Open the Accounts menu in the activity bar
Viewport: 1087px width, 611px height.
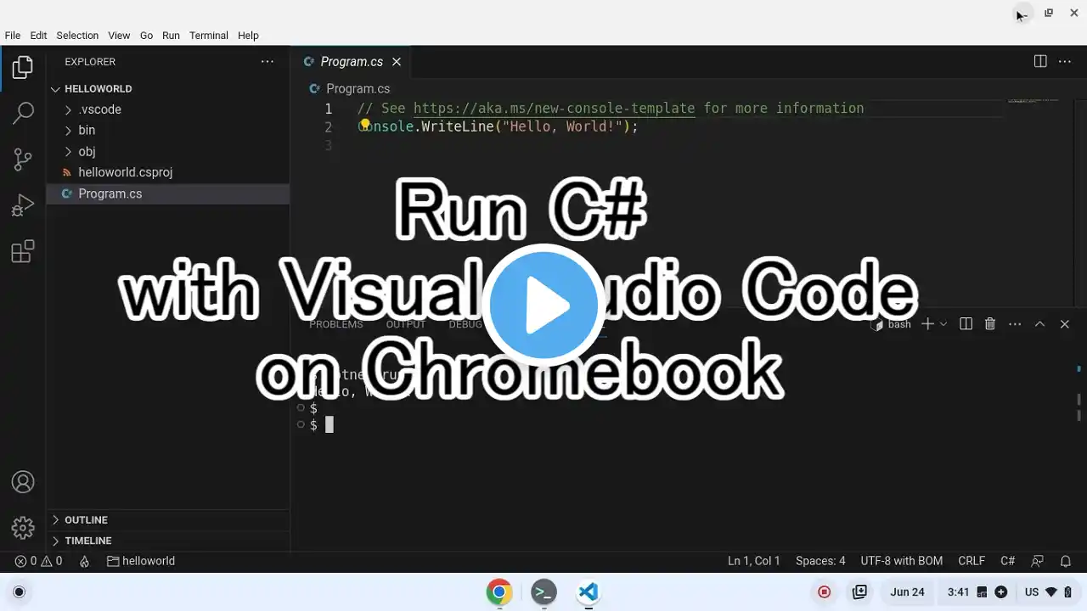click(x=23, y=482)
